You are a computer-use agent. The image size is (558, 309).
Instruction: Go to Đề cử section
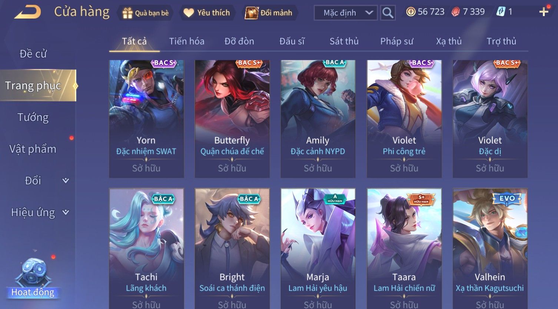tap(33, 54)
